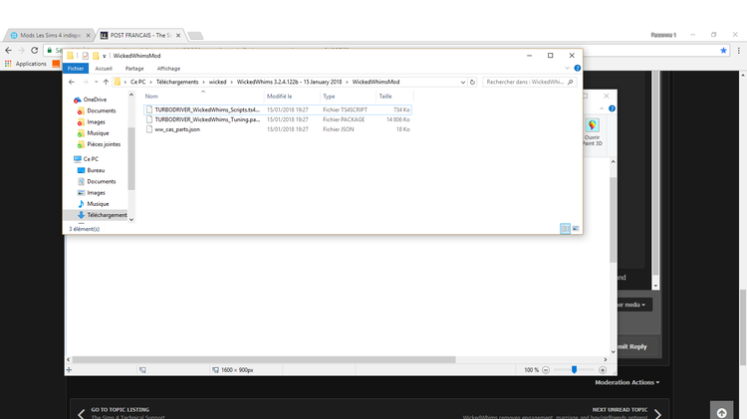The width and height of the screenshot is (747, 419).
Task: Open Chrome three-dot menu
Action: click(738, 50)
